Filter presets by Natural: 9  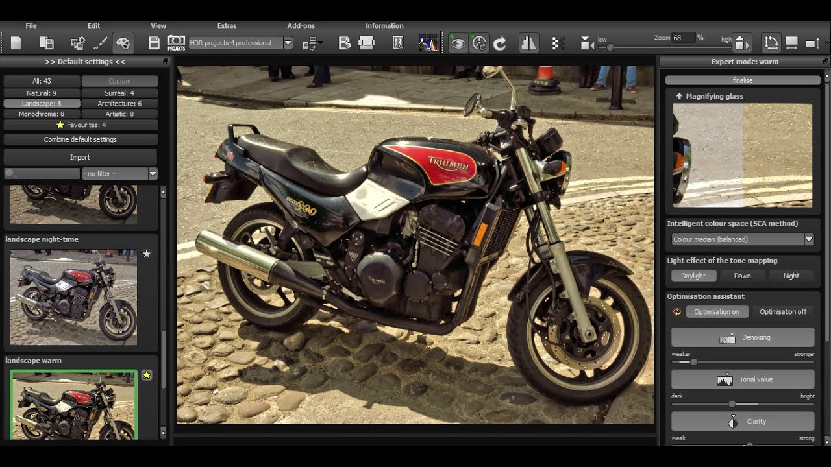(x=42, y=93)
